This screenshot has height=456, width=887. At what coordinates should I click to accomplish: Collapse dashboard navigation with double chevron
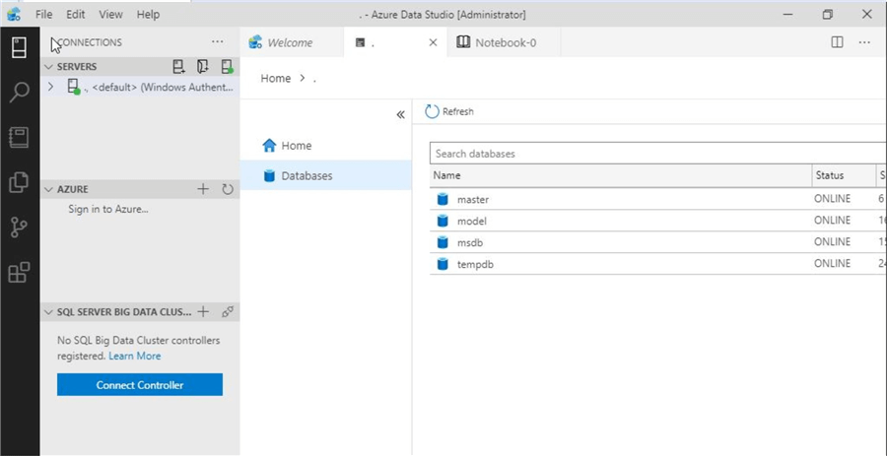point(400,114)
